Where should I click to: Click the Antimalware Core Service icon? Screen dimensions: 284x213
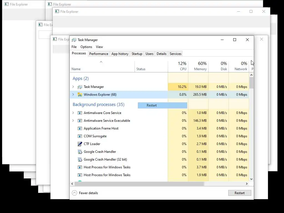(x=80, y=113)
